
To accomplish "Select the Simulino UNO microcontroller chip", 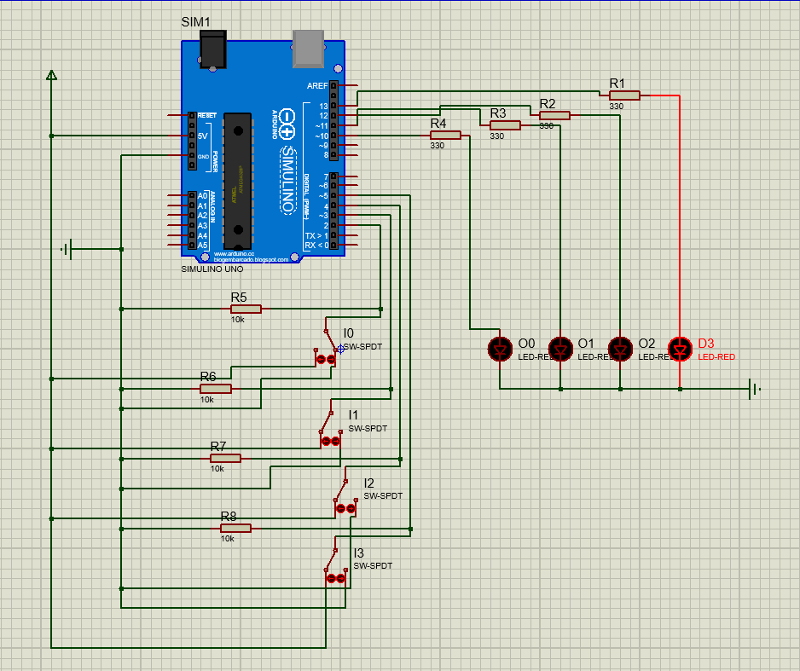I will coord(238,181).
